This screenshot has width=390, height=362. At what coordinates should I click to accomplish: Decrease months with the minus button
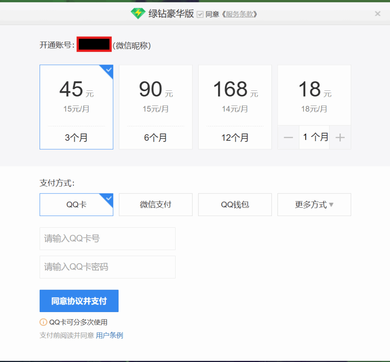(x=288, y=137)
